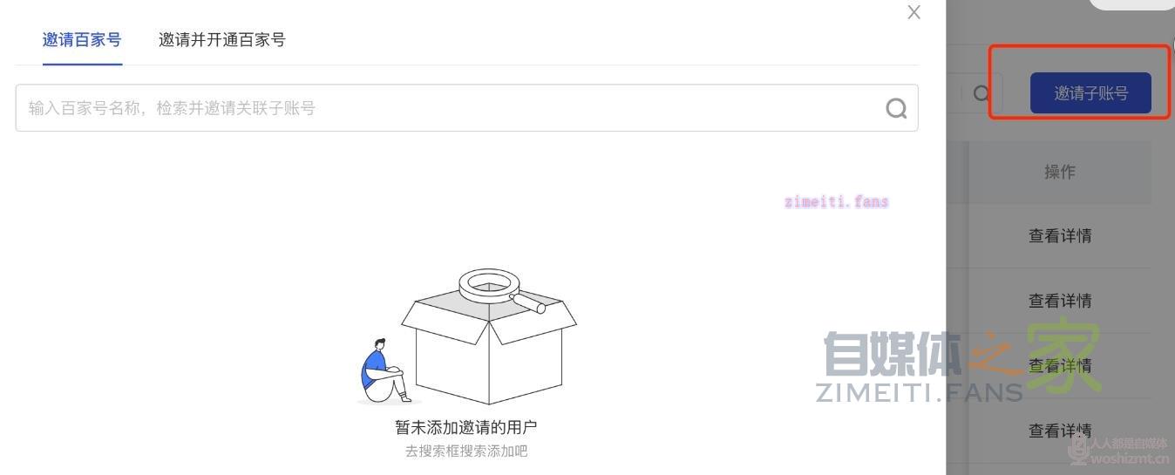Click the magnifier icon in search box
Screen dimensions: 1175x475
(x=896, y=108)
